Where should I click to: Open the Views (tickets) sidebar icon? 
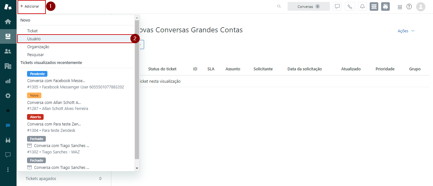click(x=8, y=36)
